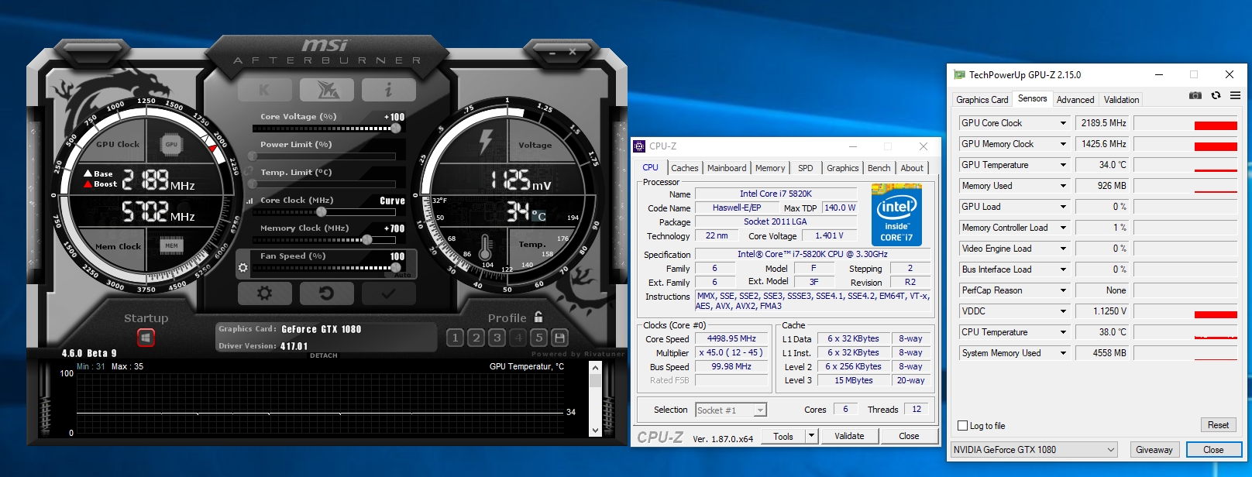Open the Afterburner info button
This screenshot has height=477, width=1252.
coord(389,90)
